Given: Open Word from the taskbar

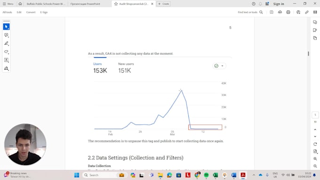Looking at the screenshot, I should [x=234, y=175].
